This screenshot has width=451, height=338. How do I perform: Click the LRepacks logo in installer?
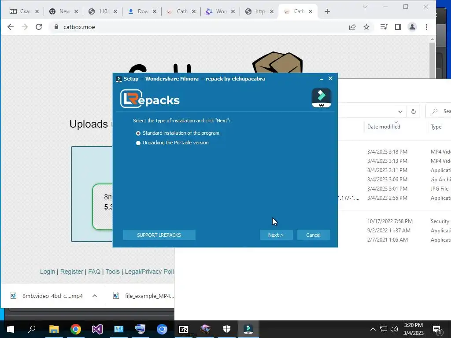point(150,99)
